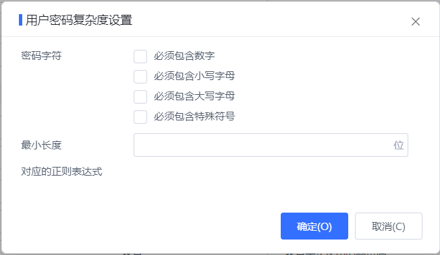This screenshot has height=255, width=440.
Task: Dismiss the dialog via 取消(C) button
Action: (388, 226)
